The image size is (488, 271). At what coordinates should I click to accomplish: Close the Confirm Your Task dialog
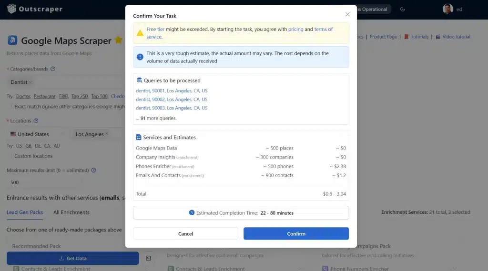[347, 14]
